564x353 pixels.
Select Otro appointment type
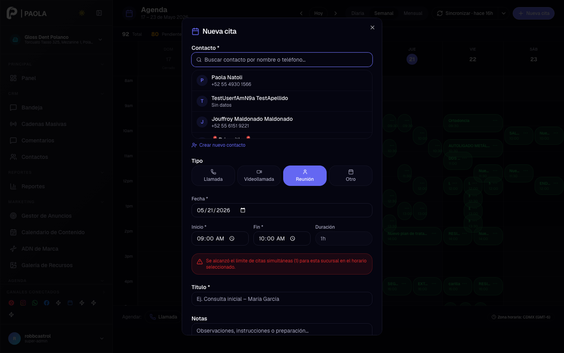click(351, 176)
